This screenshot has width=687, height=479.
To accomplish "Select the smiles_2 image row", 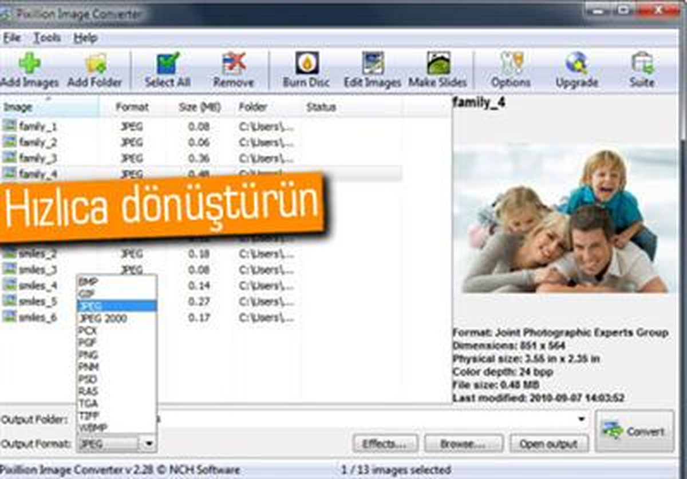I will [x=200, y=254].
